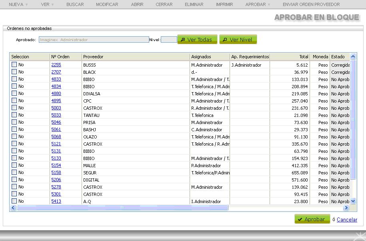Click provider cell OLAZO
Image resolution: width=366 pixels, height=241 pixels.
coord(90,137)
